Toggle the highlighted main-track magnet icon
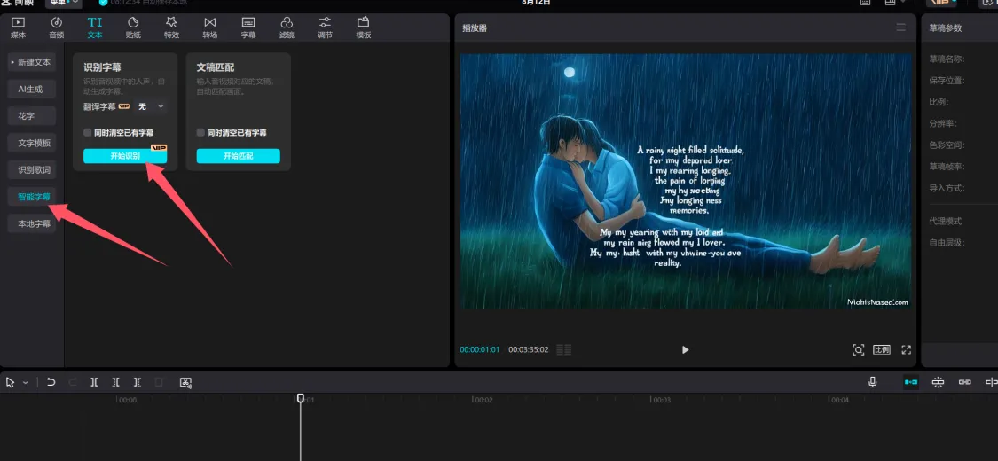 tap(911, 382)
